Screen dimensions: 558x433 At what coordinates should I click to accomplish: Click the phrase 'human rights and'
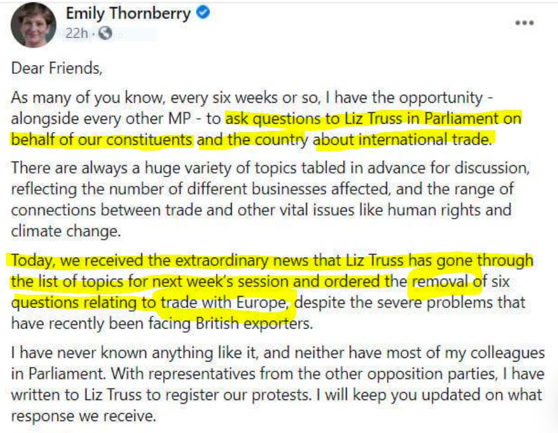tap(449, 210)
